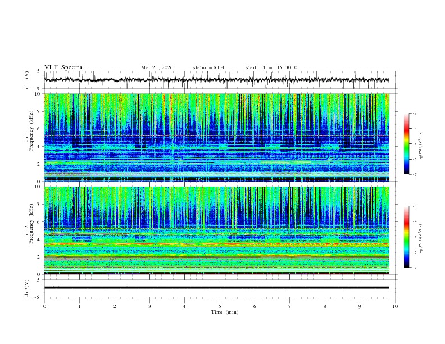Image resolution: width=445 pixels, height=344 pixels.
Task: Click the 8 kHz tick on ch.1 frequency axis
Action: pyautogui.click(x=39, y=111)
